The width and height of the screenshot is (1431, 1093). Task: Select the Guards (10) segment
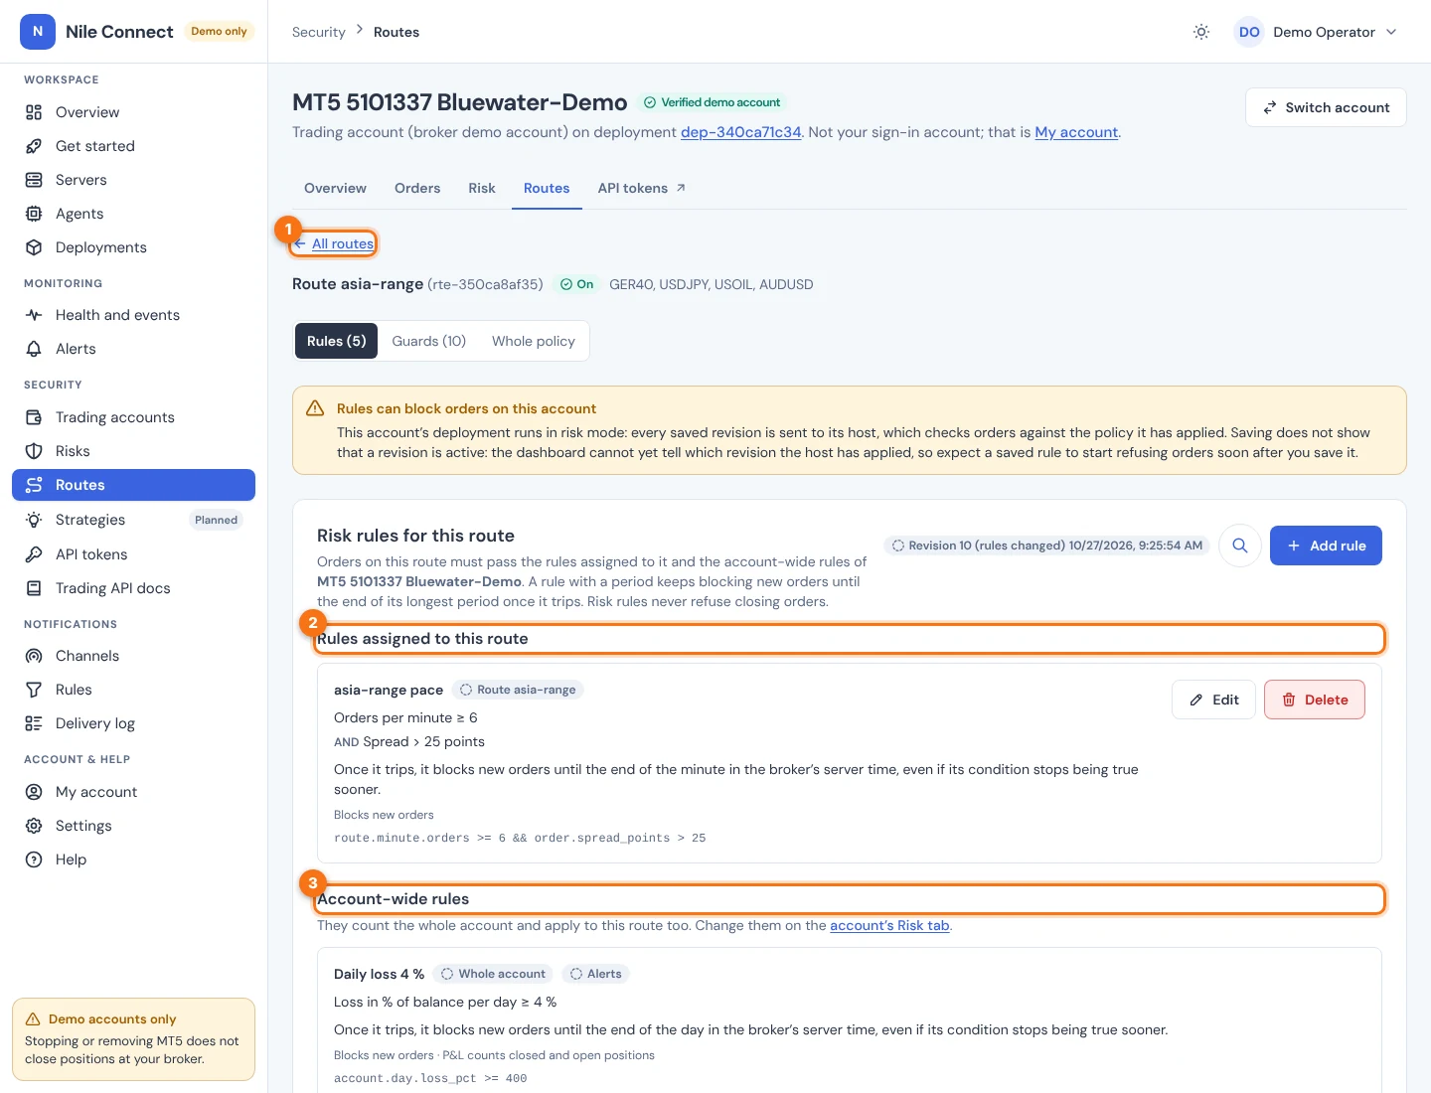click(x=428, y=341)
